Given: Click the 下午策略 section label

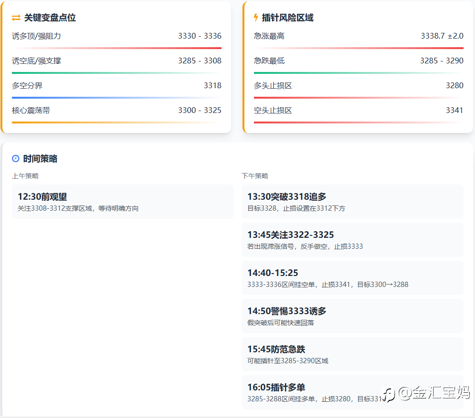Looking at the screenshot, I should 255,176.
